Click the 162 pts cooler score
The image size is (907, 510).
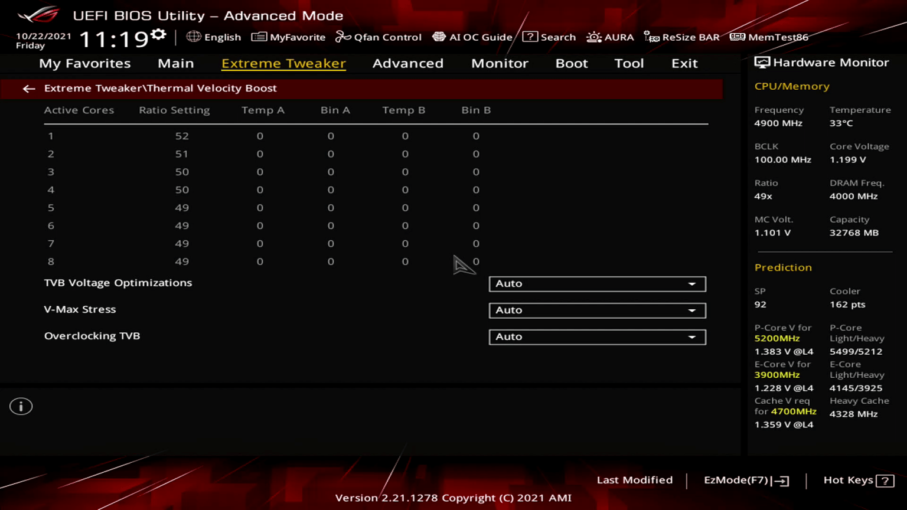point(847,305)
